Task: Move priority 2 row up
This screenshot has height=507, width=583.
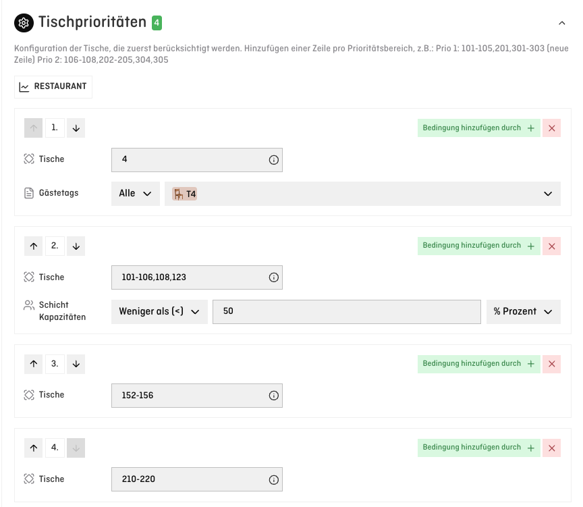Action: [34, 246]
